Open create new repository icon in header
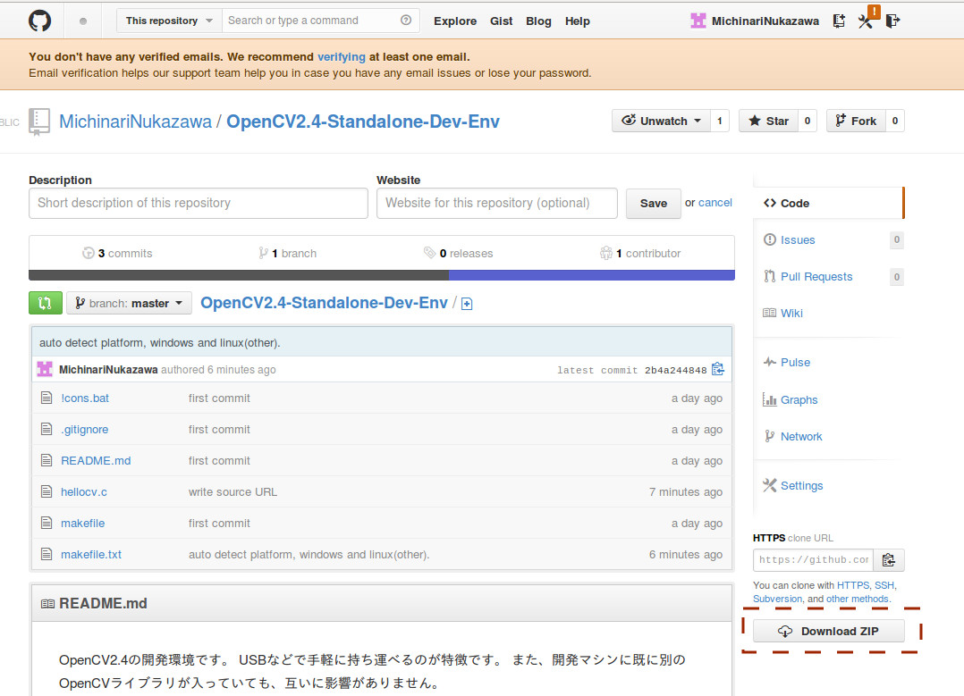The height and width of the screenshot is (696, 964). (839, 21)
